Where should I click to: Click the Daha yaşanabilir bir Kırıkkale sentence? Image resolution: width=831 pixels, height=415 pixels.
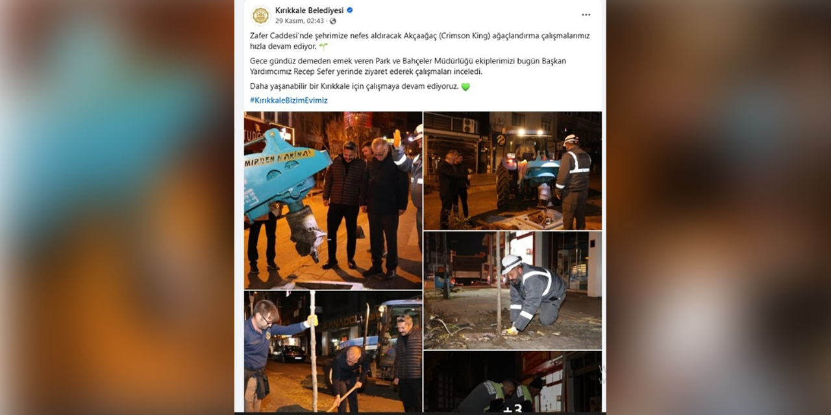tap(354, 86)
